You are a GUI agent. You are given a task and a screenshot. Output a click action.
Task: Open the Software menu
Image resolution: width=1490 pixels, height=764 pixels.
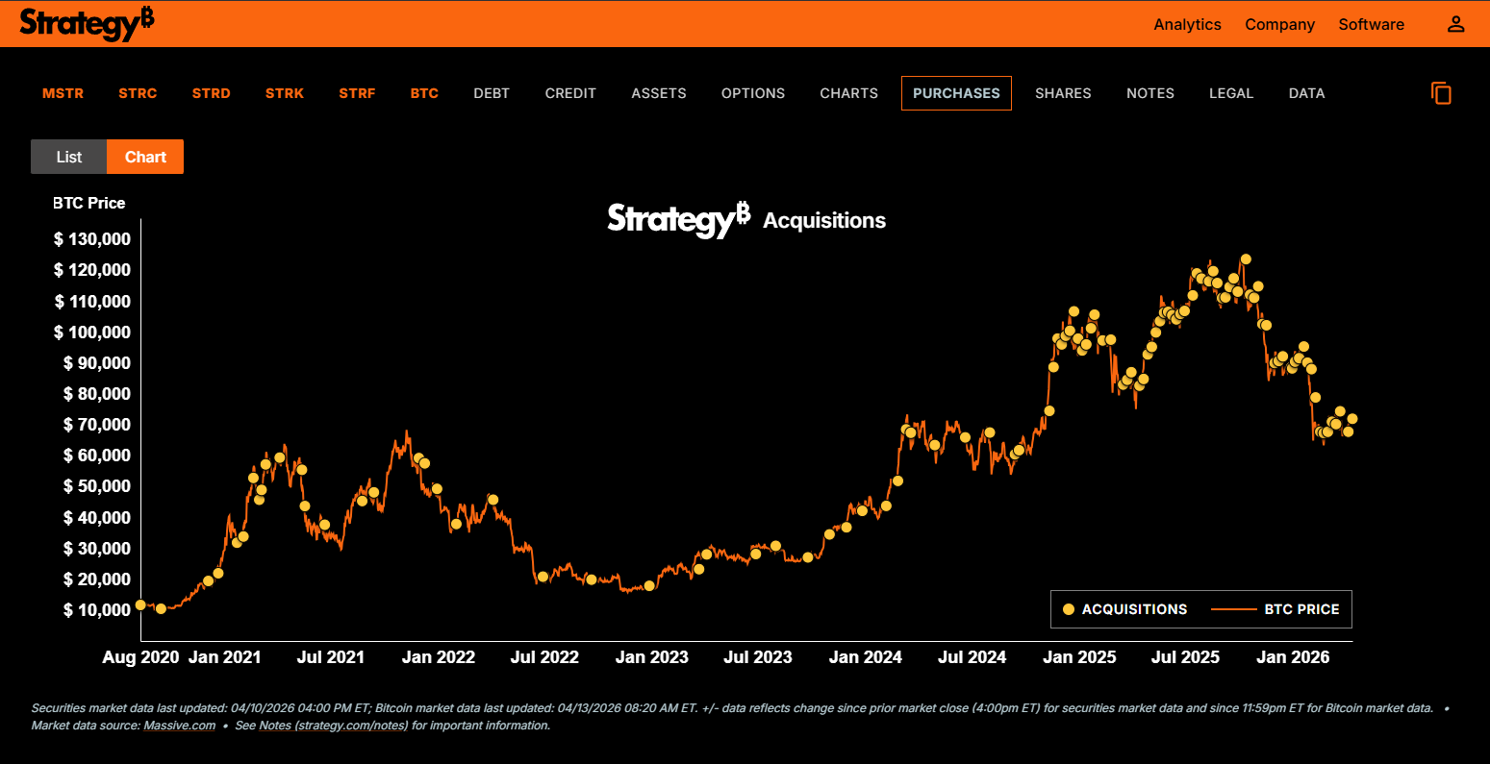click(1371, 24)
